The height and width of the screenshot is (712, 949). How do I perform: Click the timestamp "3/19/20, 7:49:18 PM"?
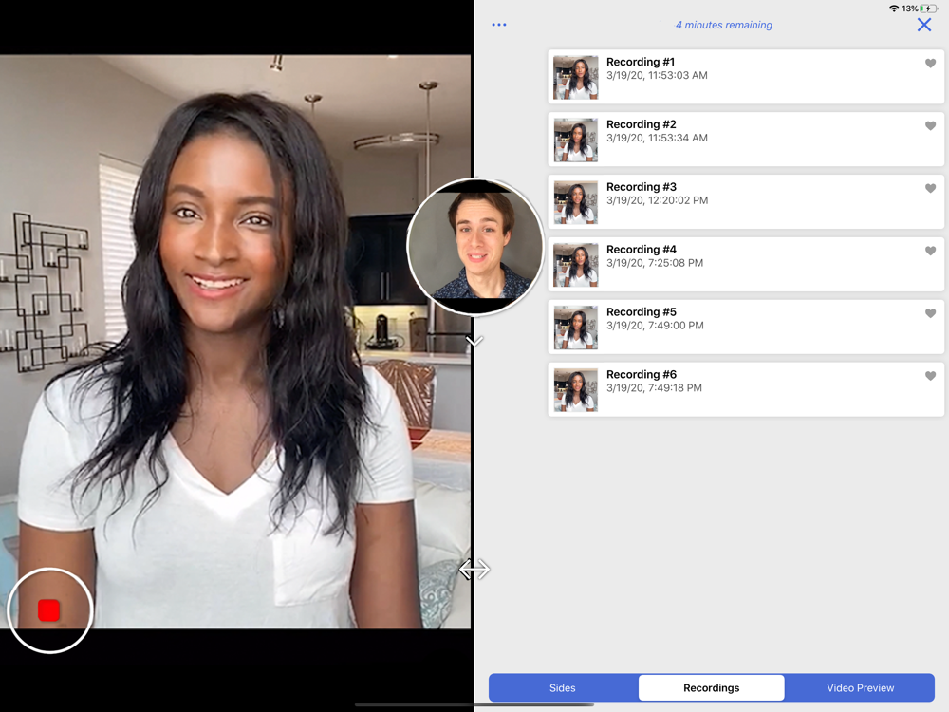(654, 388)
